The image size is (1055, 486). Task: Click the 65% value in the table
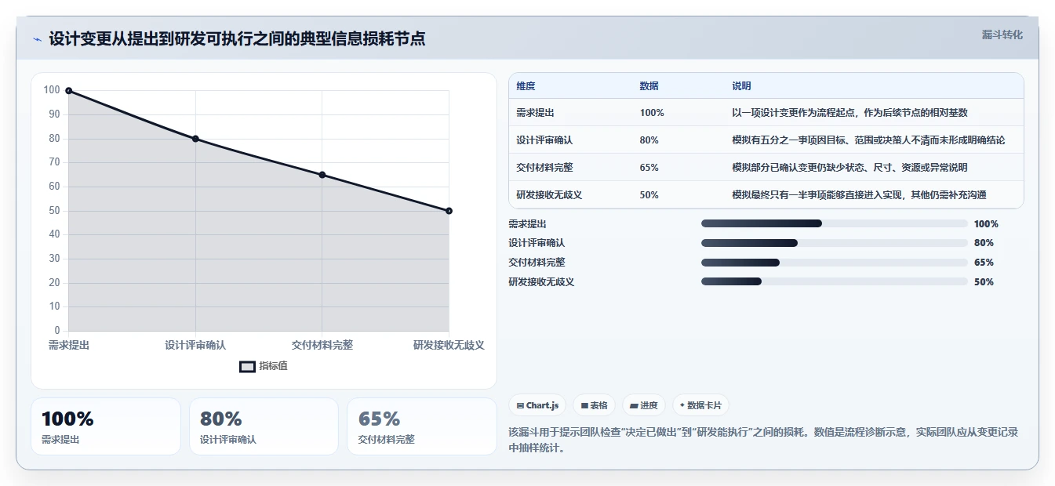[649, 168]
